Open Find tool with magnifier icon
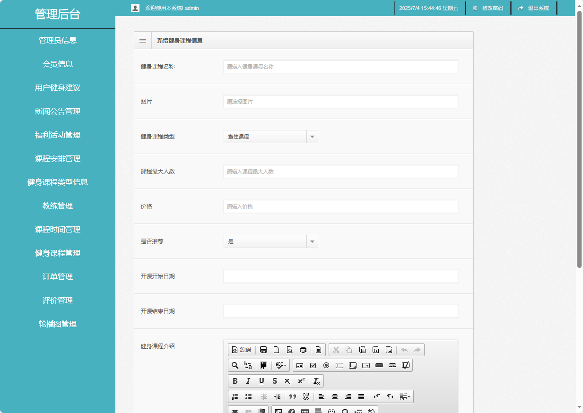This screenshot has height=413, width=583. (235, 365)
